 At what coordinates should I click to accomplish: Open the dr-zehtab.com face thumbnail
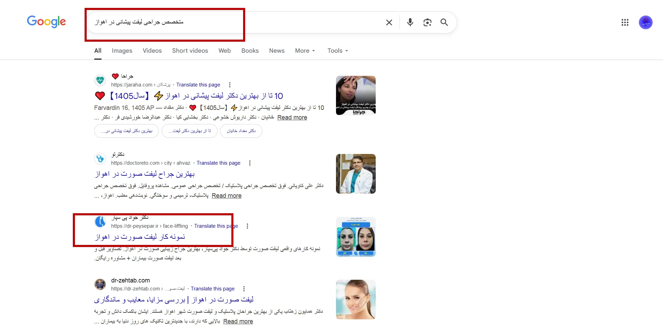[356, 299]
